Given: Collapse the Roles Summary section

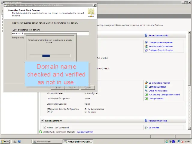Looking at the screenshot, I should pyautogui.click(x=43, y=121).
